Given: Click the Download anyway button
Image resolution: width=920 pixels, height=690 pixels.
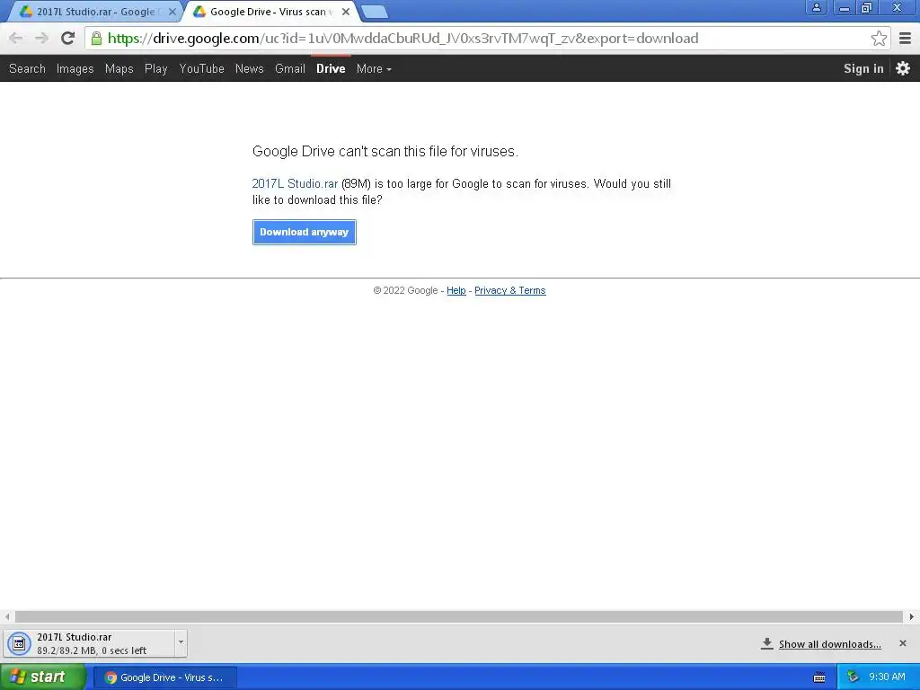Looking at the screenshot, I should (304, 233).
